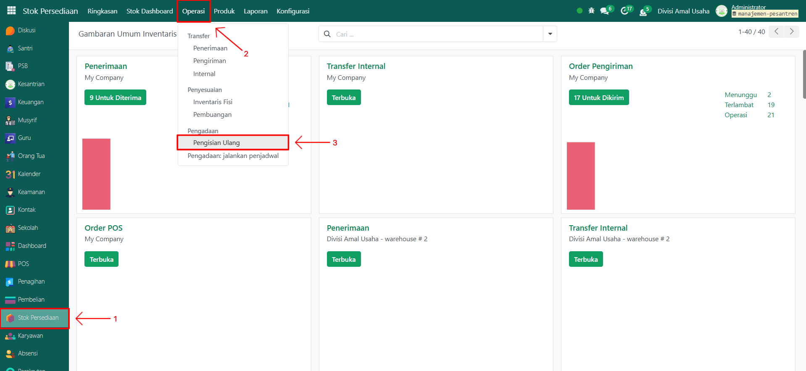Screen dimensions: 806x371
Task: Open the activities clock icon
Action: (625, 11)
